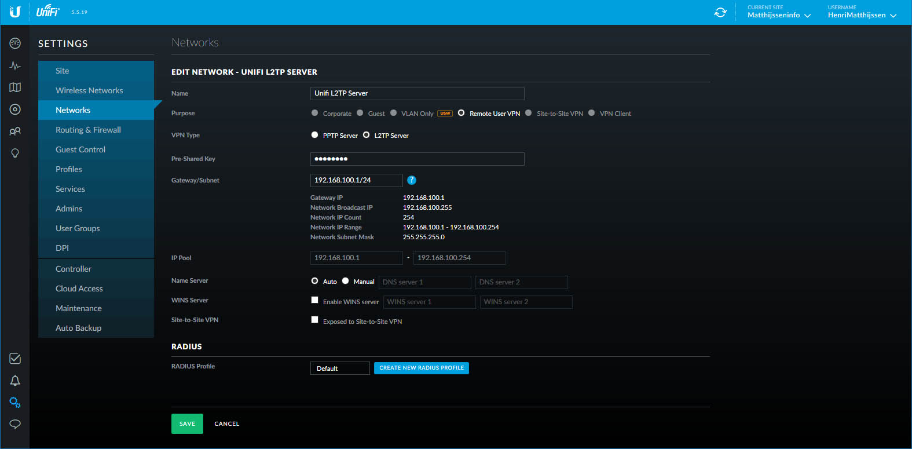The height and width of the screenshot is (449, 912).
Task: Enable the WINS server checkbox
Action: 315,300
